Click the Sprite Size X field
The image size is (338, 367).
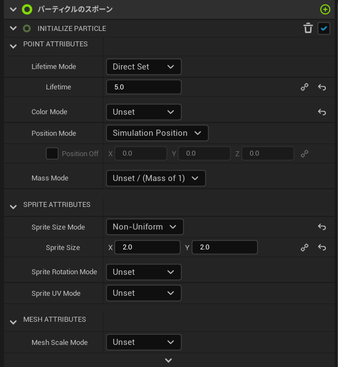147,247
